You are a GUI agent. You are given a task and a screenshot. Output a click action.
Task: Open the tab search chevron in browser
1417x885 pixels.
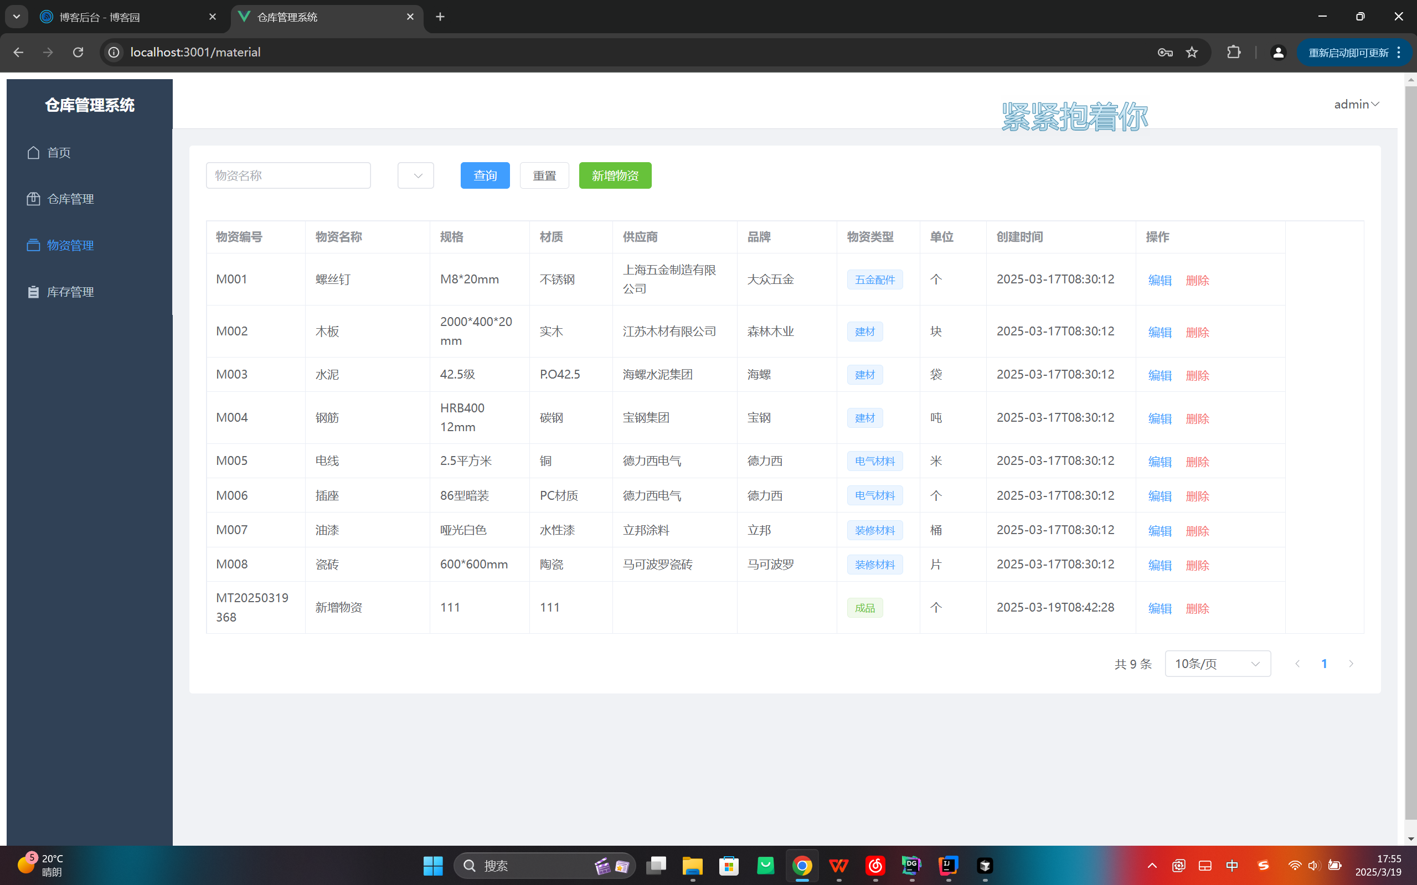(x=17, y=17)
